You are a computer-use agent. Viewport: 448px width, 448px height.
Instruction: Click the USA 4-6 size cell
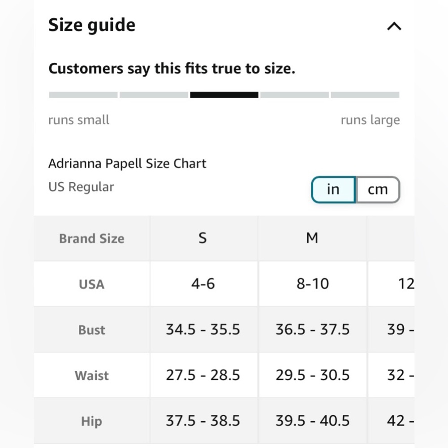(203, 284)
